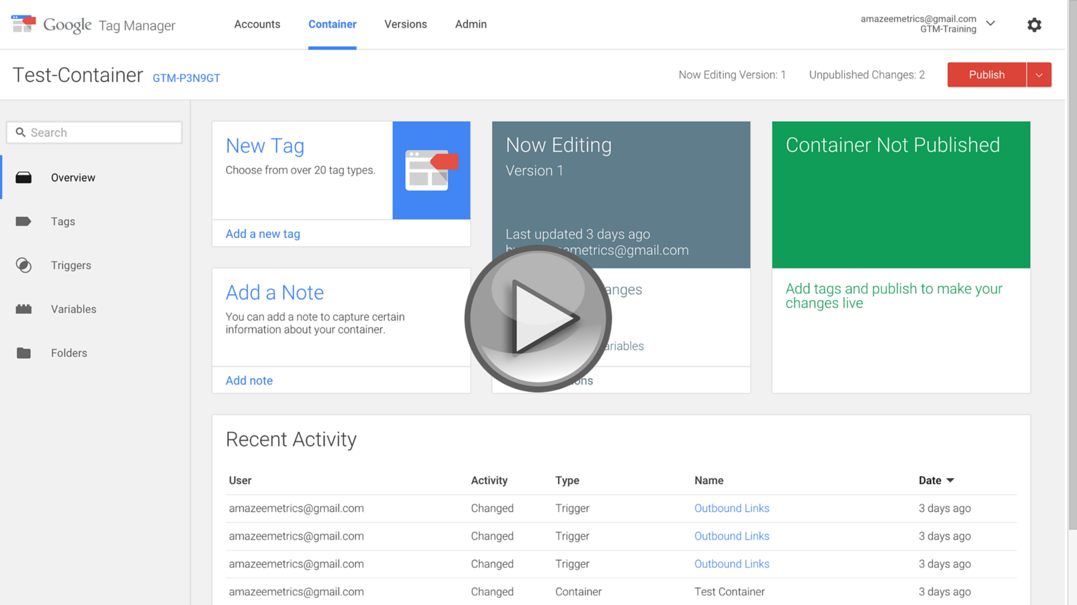Go to the Versions tab
Viewport: 1077px width, 605px height.
coord(406,24)
